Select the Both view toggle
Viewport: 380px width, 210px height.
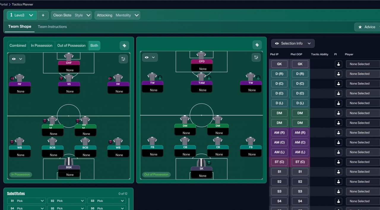94,45
